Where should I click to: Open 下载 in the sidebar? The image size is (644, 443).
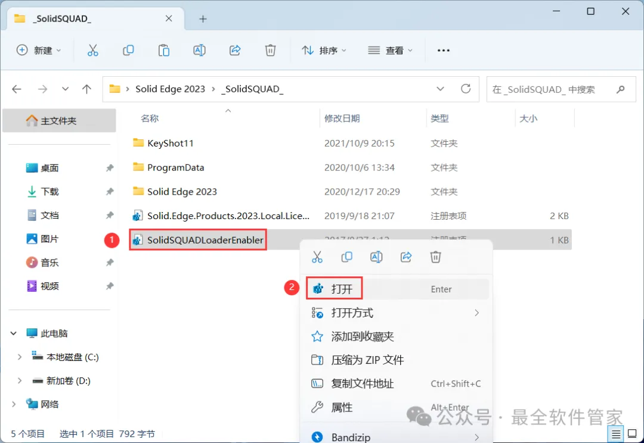pos(49,192)
